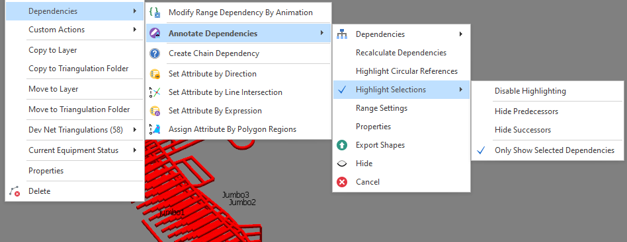Choose Export Shapes entry
627x242 pixels.
[x=401, y=145]
